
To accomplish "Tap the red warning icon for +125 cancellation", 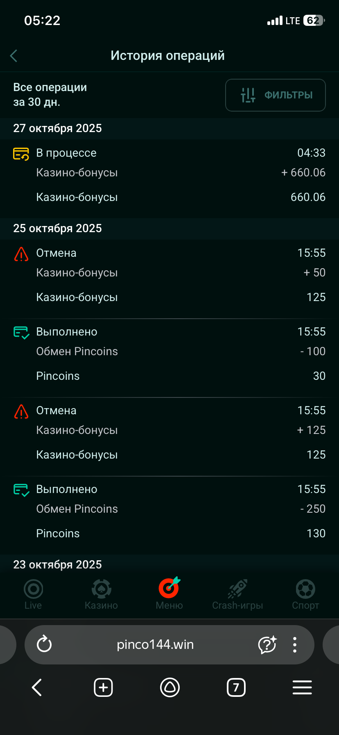I will 21,412.
